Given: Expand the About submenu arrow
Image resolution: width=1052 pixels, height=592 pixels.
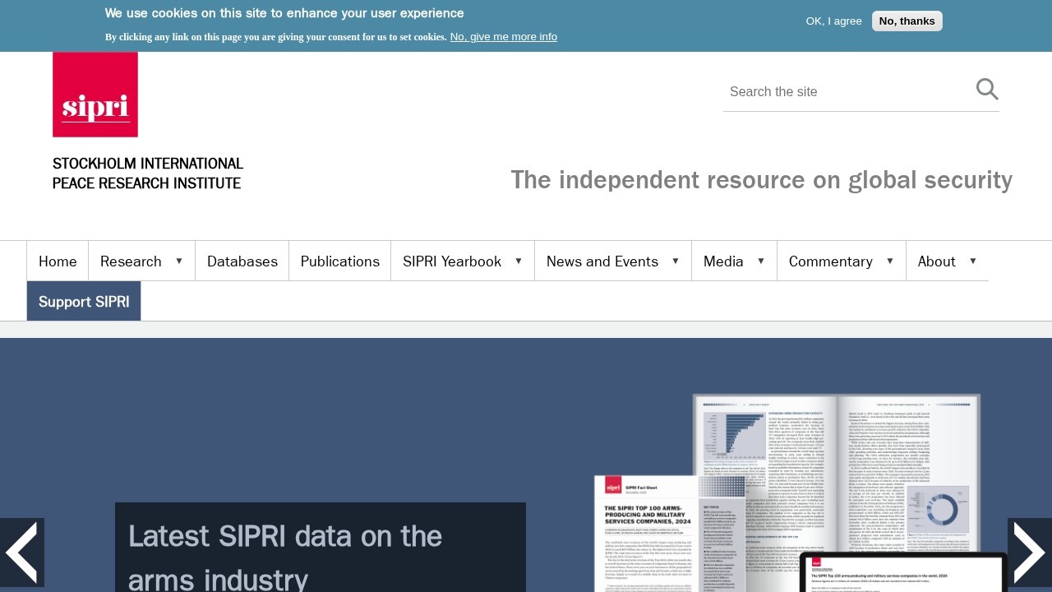Looking at the screenshot, I should pos(973,261).
